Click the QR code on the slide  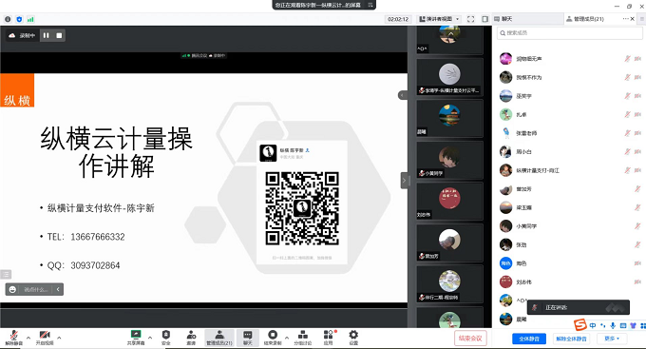click(302, 208)
